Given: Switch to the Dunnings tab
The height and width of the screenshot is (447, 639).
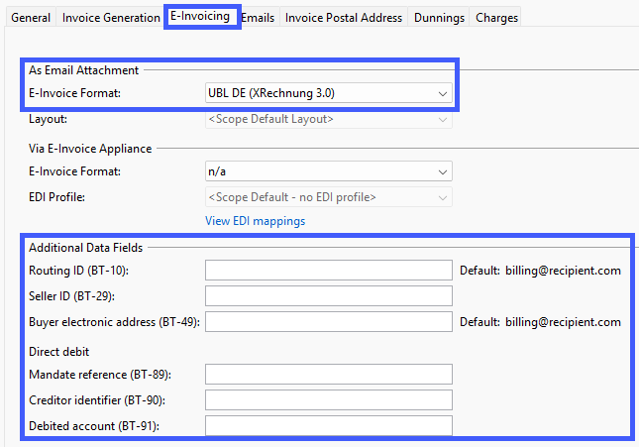Looking at the screenshot, I should [x=440, y=18].
